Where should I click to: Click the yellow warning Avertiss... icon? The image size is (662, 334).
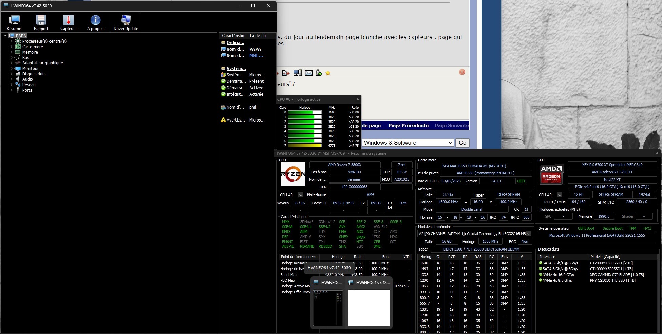[223, 120]
